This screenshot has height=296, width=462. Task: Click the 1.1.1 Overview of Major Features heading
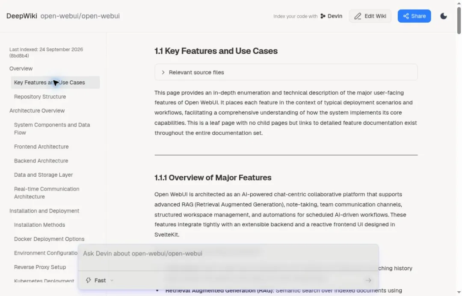click(213, 178)
